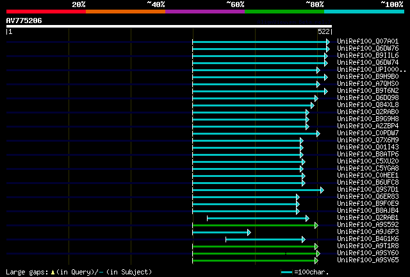Image resolution: width=410 pixels, height=277 pixels.
Task: Click the green gapped alignment bar for A9SY60
Action: 256,254
